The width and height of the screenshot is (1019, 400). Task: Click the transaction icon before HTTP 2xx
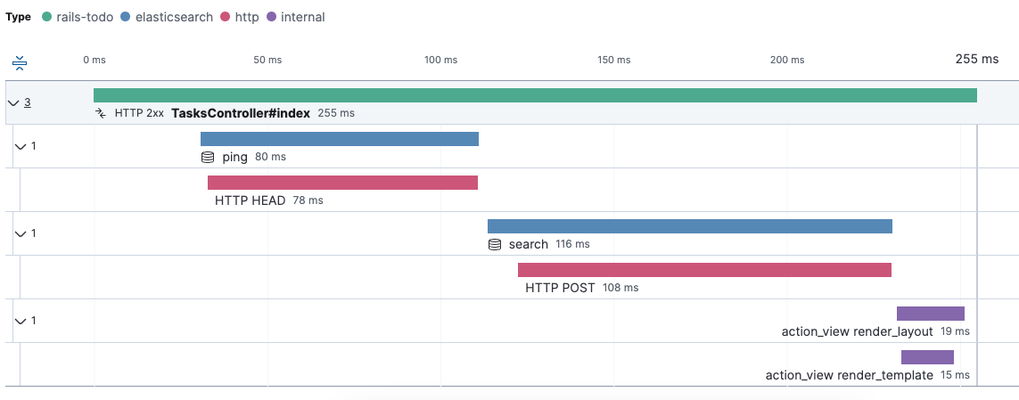click(x=102, y=113)
